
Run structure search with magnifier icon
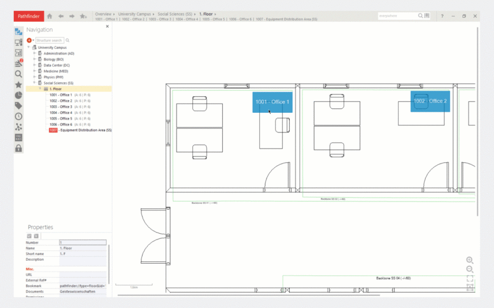click(x=68, y=40)
